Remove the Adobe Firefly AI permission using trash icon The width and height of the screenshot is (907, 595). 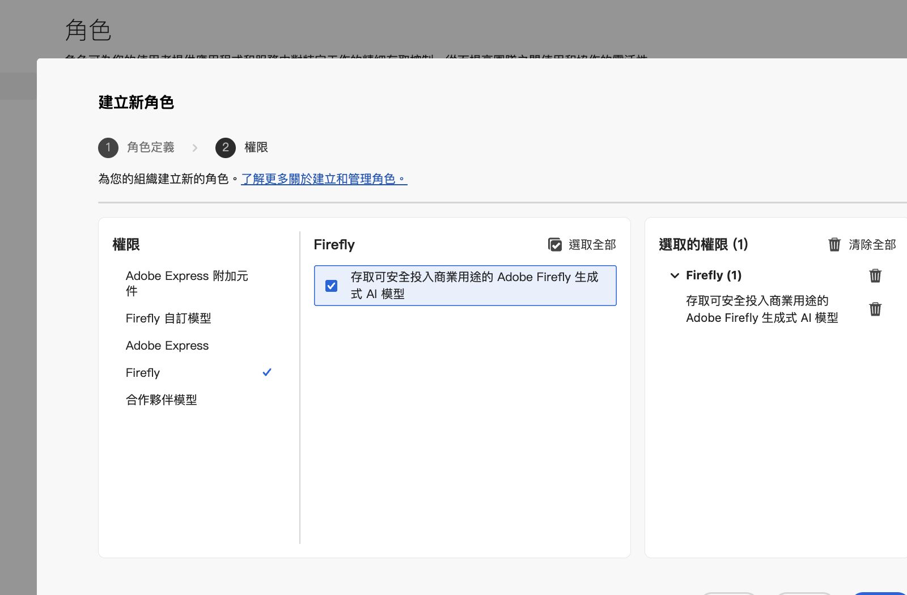point(875,309)
